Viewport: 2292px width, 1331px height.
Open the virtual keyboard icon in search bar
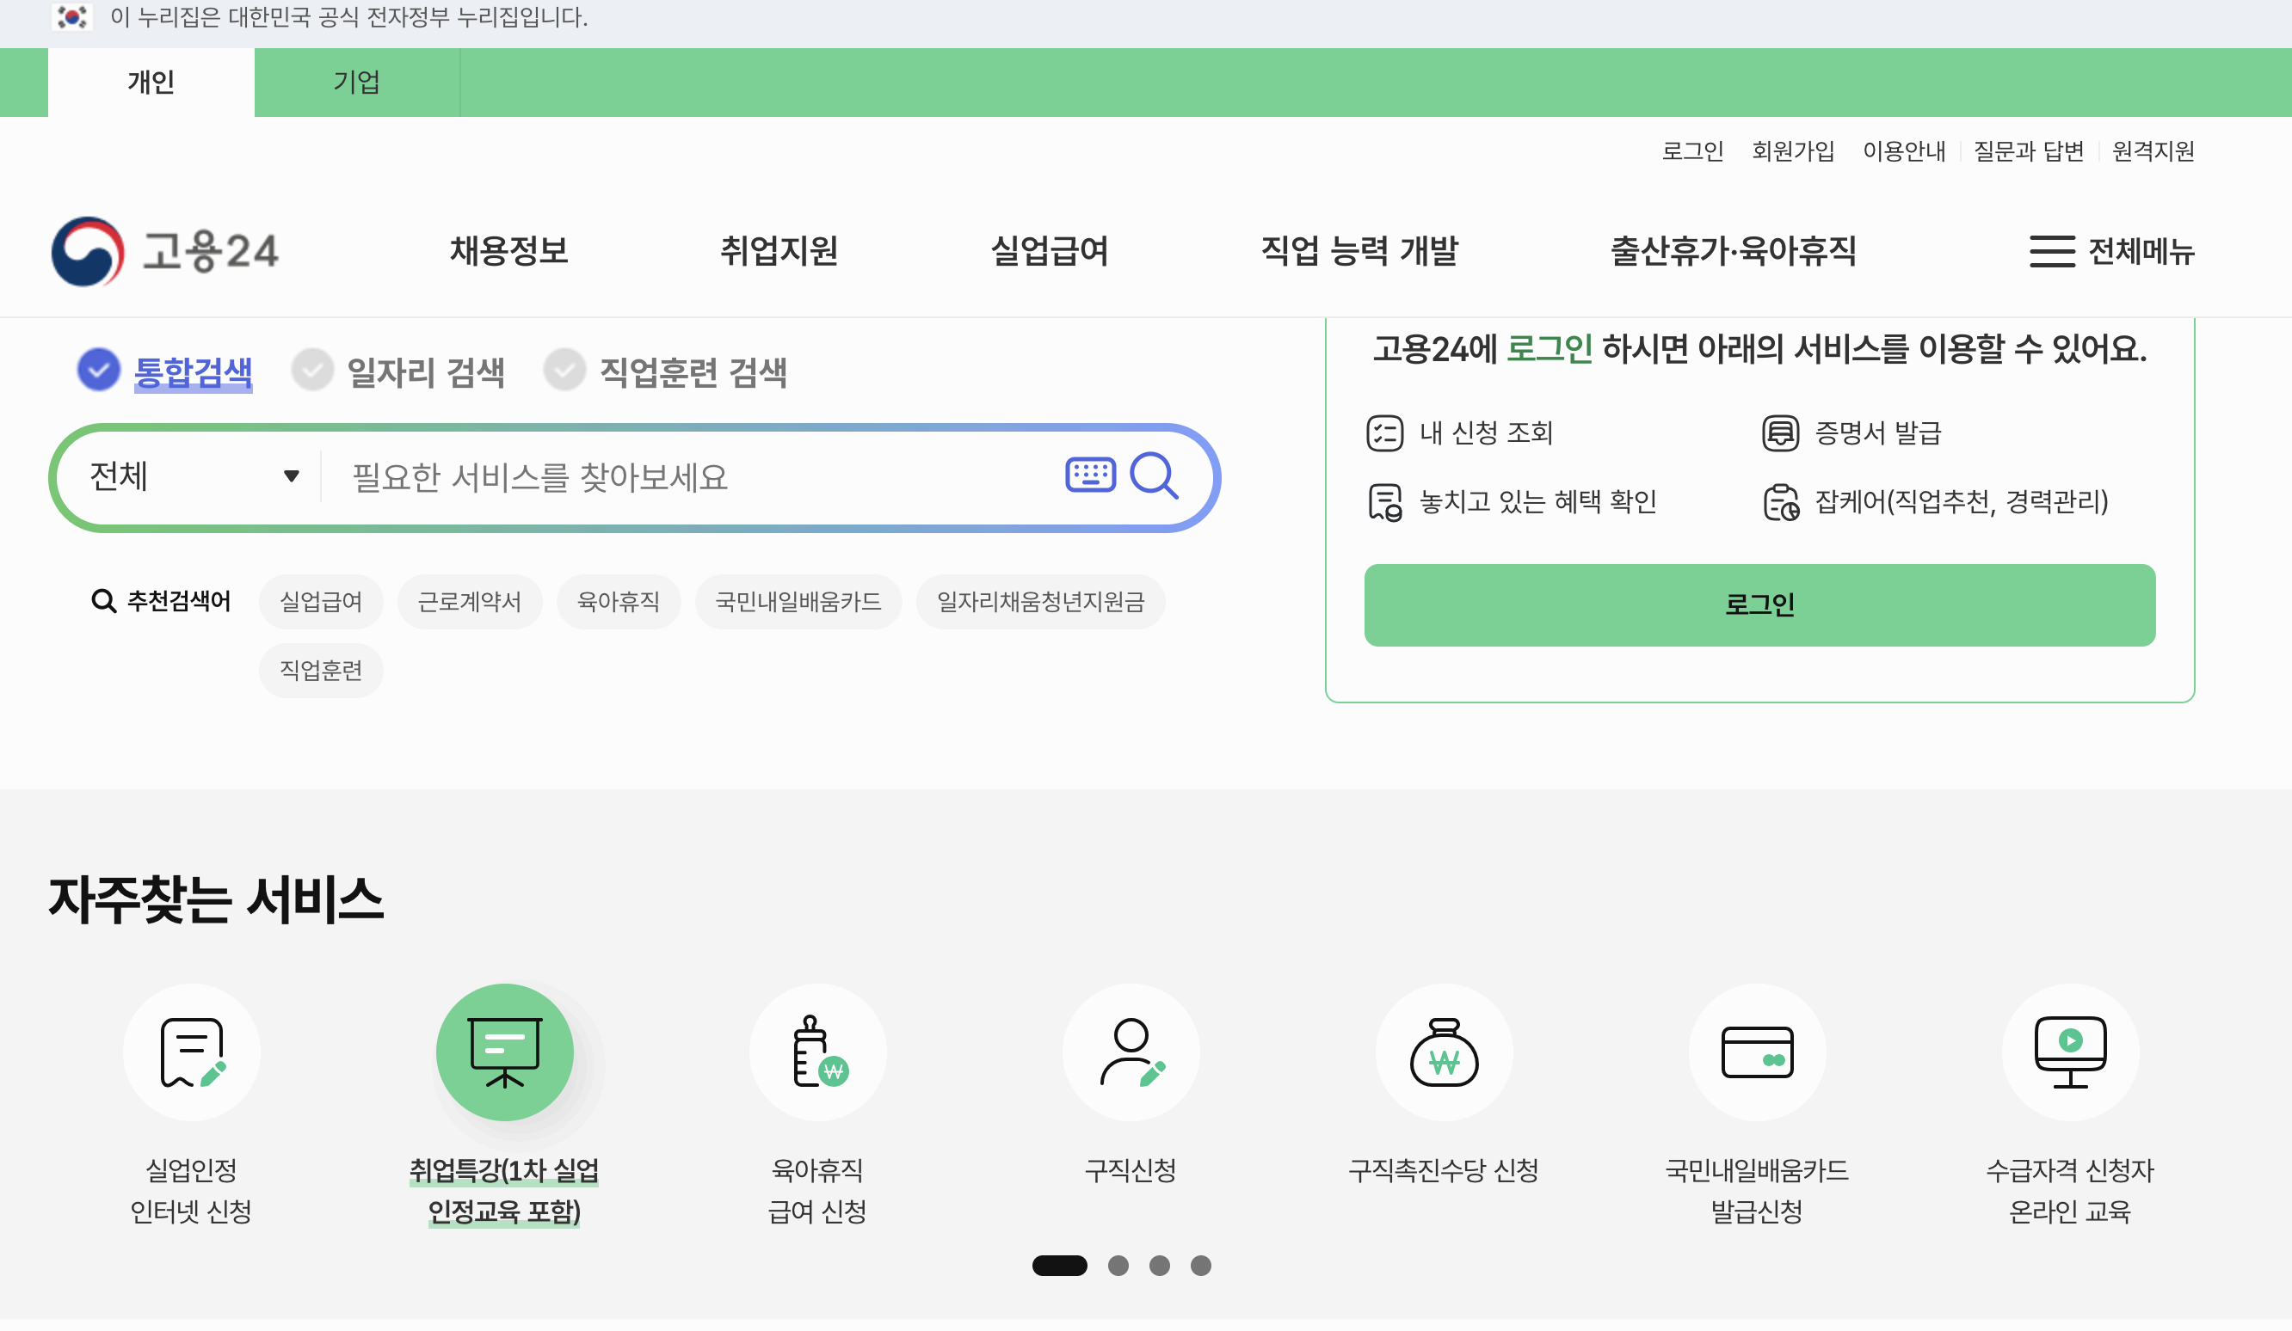1089,475
